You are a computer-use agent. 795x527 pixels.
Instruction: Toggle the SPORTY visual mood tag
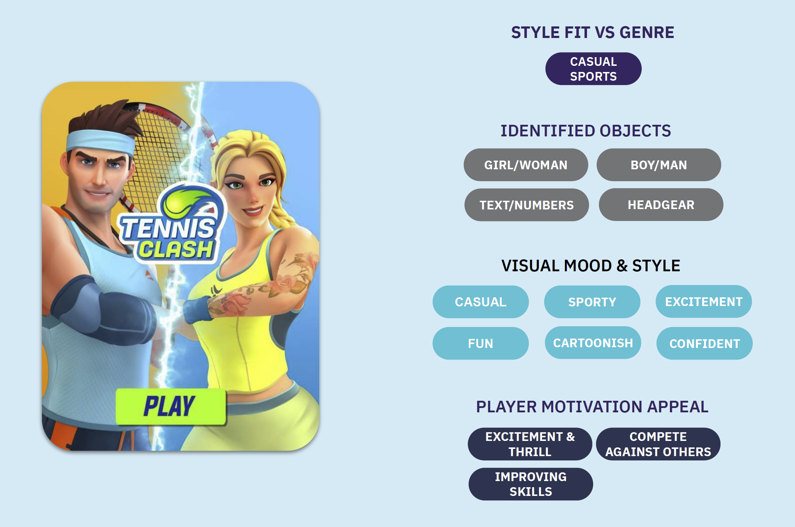point(591,301)
